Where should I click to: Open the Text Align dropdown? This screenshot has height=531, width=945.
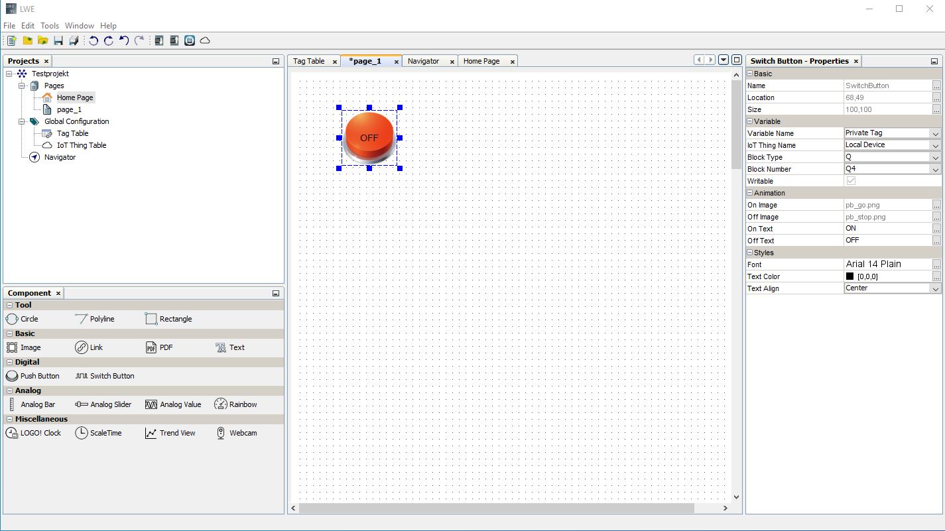tap(935, 288)
